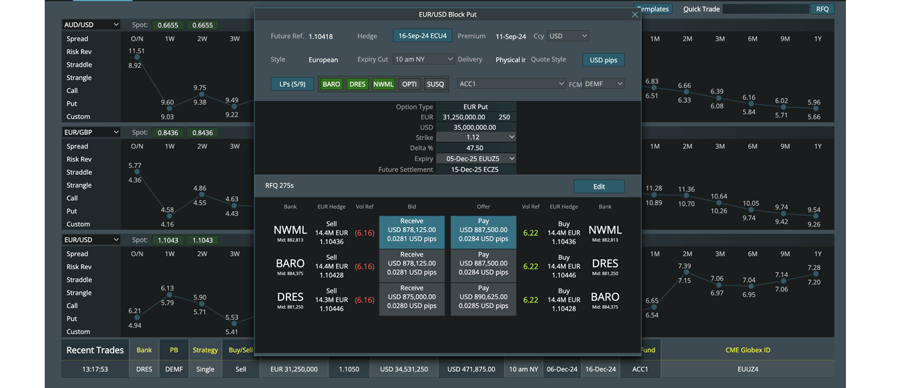Click the EUUZ4 cell in Recent Trades
Image resolution: width=898 pixels, height=388 pixels.
(748, 369)
